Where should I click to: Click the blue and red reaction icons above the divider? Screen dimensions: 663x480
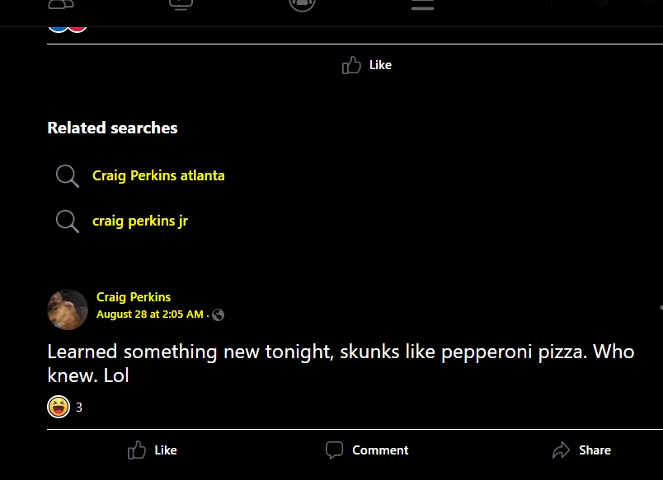67,26
